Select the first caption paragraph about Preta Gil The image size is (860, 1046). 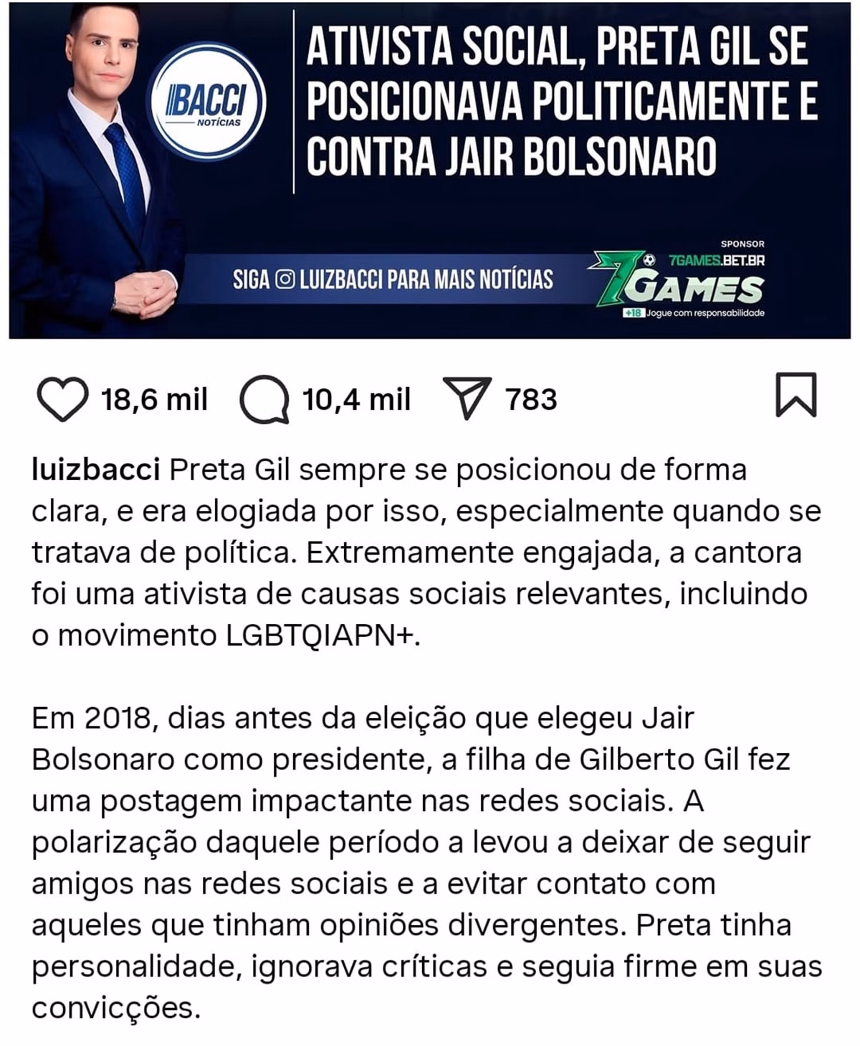(x=426, y=552)
